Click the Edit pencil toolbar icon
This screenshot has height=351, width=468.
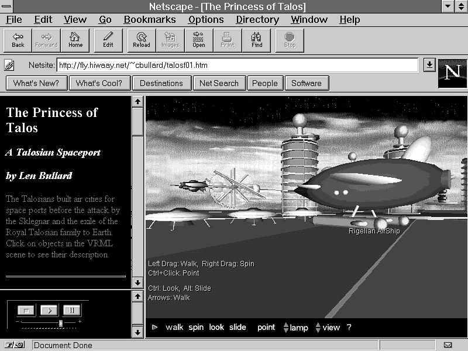(108, 40)
